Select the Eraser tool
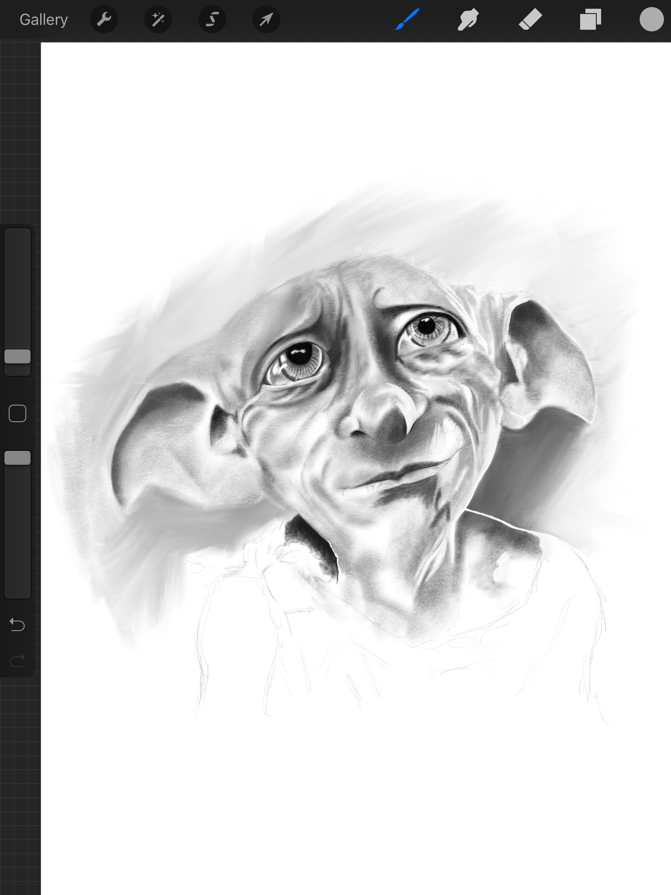The height and width of the screenshot is (895, 671). pos(530,20)
